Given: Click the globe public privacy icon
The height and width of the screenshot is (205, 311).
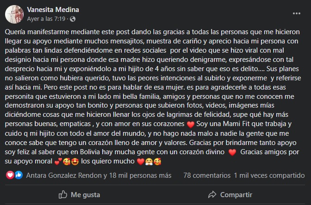Looking at the screenshot, I should coord(73,18).
